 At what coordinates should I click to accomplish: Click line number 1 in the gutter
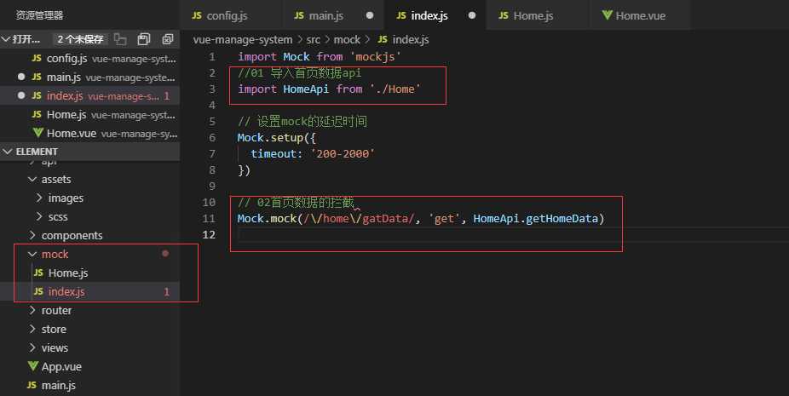(x=212, y=57)
